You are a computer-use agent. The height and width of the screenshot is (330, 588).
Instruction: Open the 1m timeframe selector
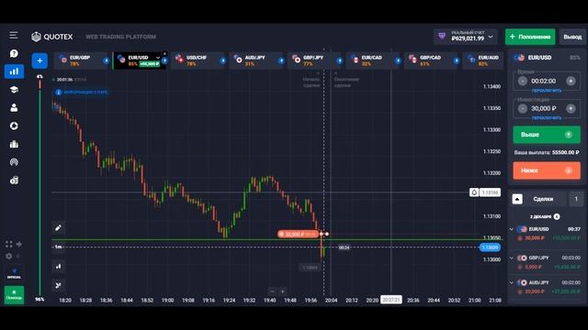point(58,247)
